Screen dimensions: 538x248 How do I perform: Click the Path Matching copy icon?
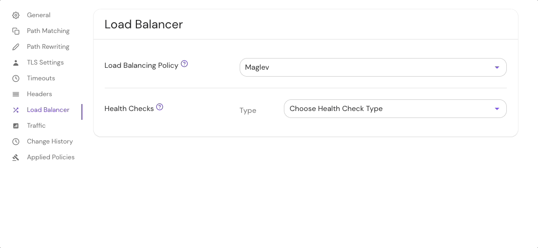point(16,31)
